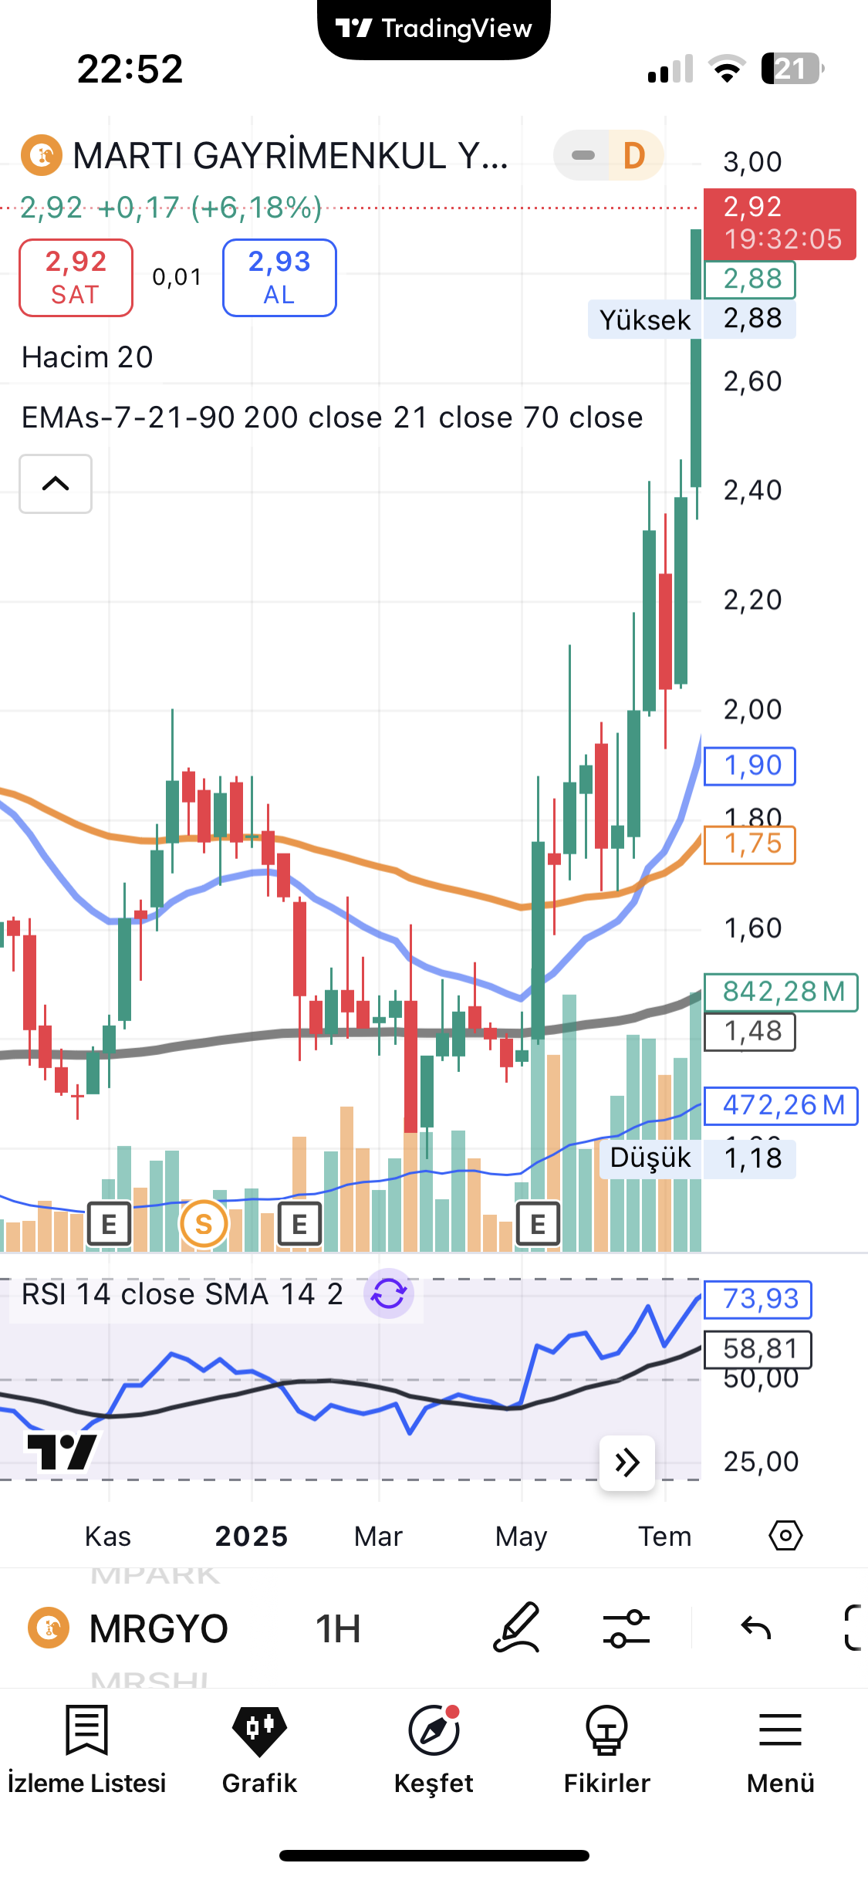Viewport: 868px width, 1880px height.
Task: Tap the 0,01 spread value
Action: coord(177,277)
